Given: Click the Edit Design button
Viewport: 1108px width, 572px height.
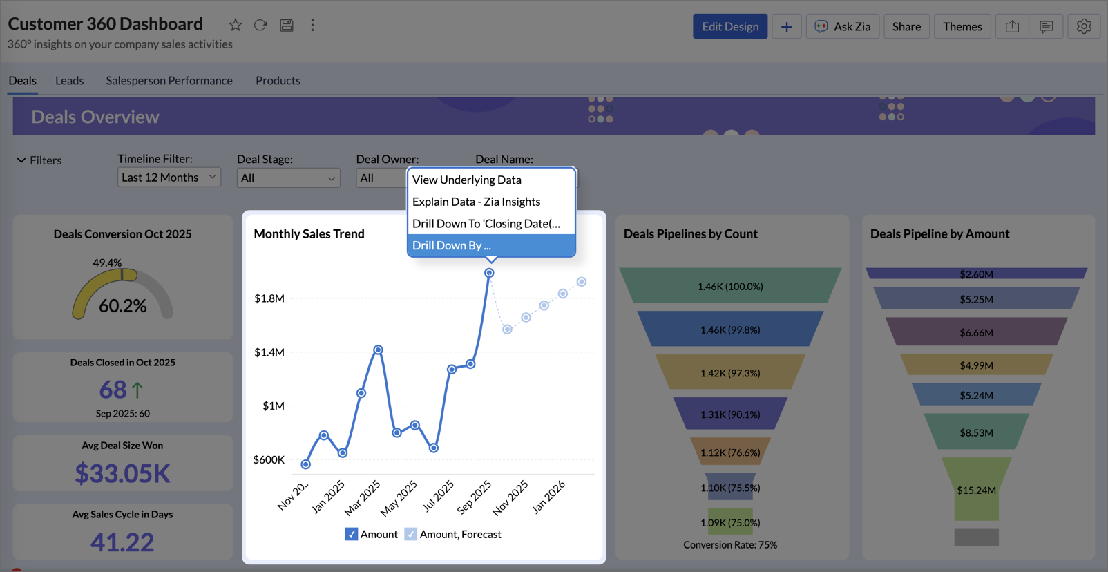Looking at the screenshot, I should point(729,27).
